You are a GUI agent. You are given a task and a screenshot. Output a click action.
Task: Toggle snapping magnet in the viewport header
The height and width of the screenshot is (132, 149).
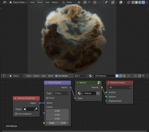(85, 2)
